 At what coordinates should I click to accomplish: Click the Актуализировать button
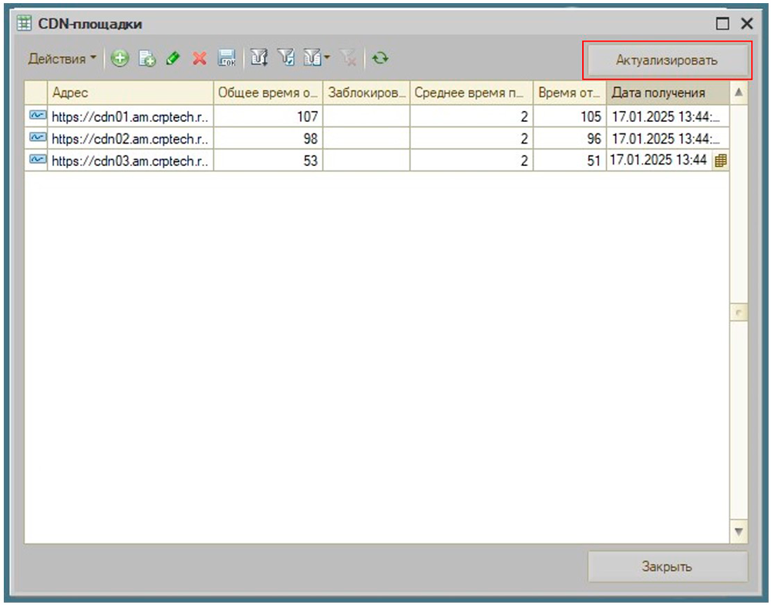tap(667, 60)
